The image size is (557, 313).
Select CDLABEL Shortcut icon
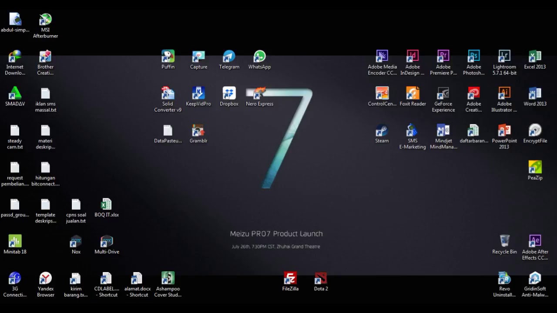pos(107,278)
